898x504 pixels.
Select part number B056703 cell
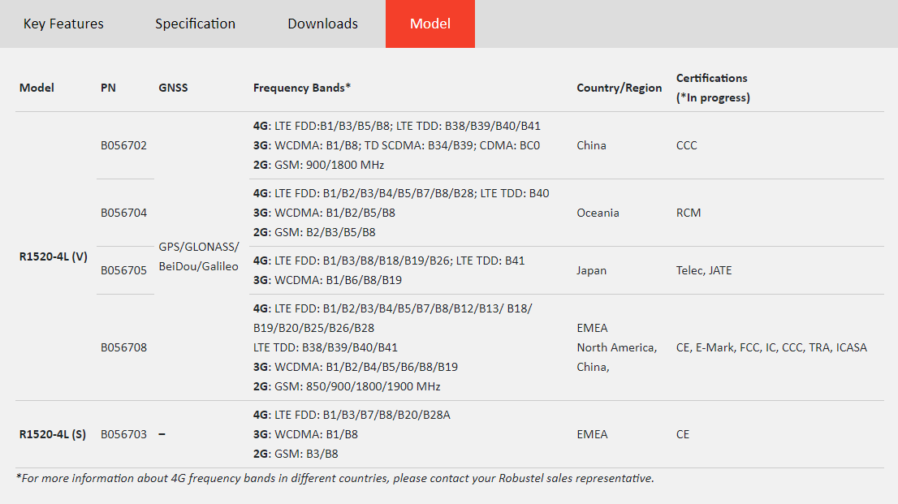pyautogui.click(x=123, y=434)
